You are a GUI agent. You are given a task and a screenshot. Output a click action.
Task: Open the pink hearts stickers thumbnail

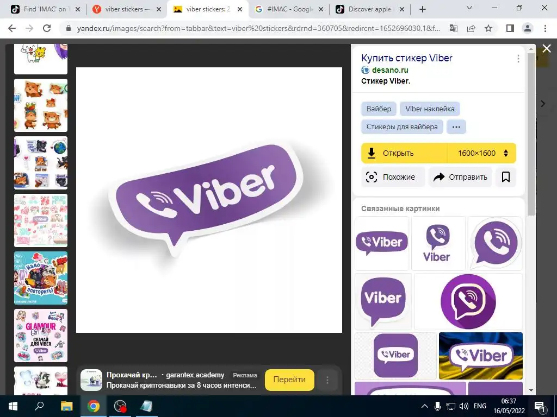[40, 220]
